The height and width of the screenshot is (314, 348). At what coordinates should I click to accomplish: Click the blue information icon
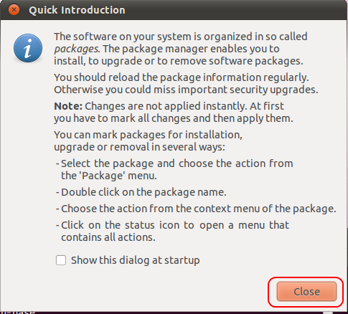(28, 48)
